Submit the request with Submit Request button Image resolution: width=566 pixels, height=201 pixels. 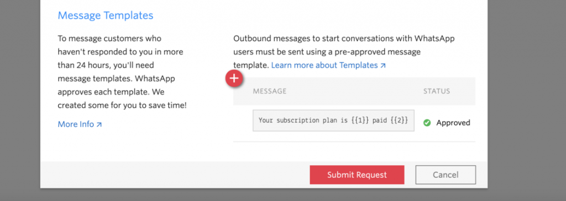pyautogui.click(x=357, y=175)
